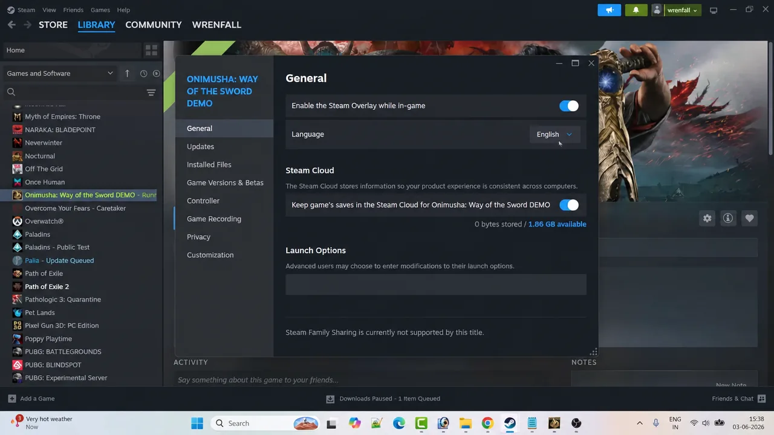The width and height of the screenshot is (774, 435).
Task: Select Path of Exile 2 entry
Action: [x=47, y=286]
